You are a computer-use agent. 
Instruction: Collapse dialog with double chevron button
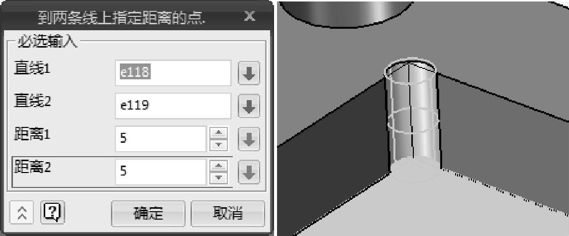22,213
